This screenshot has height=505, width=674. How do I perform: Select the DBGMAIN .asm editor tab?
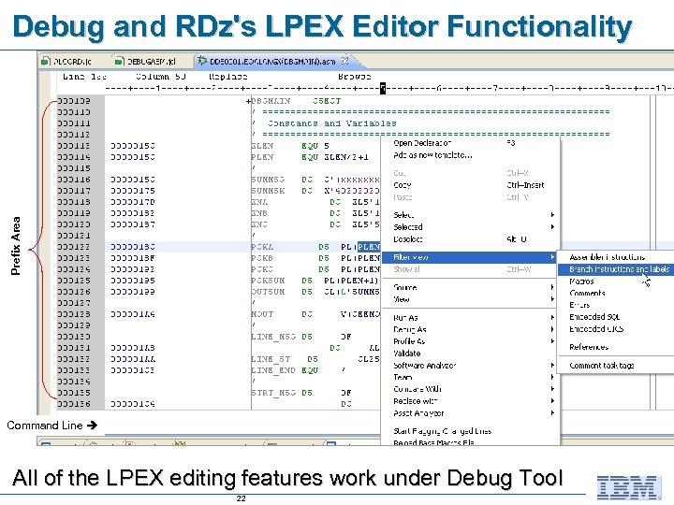(272, 62)
